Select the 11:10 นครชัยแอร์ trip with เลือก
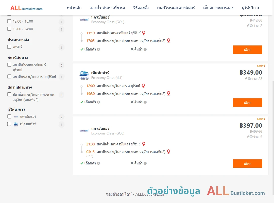 click(247, 50)
